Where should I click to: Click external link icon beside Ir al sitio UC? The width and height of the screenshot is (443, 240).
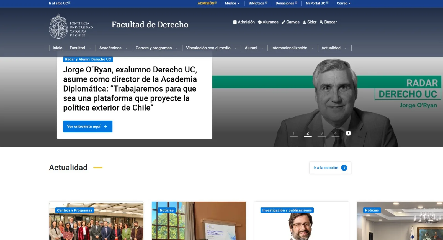pyautogui.click(x=69, y=3)
